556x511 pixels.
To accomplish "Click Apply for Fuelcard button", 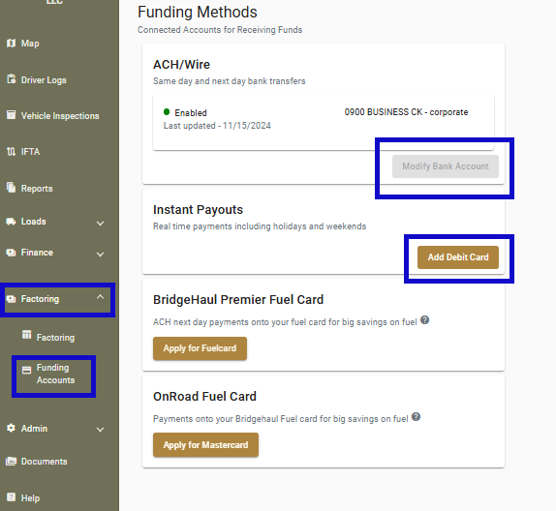I will (x=200, y=348).
